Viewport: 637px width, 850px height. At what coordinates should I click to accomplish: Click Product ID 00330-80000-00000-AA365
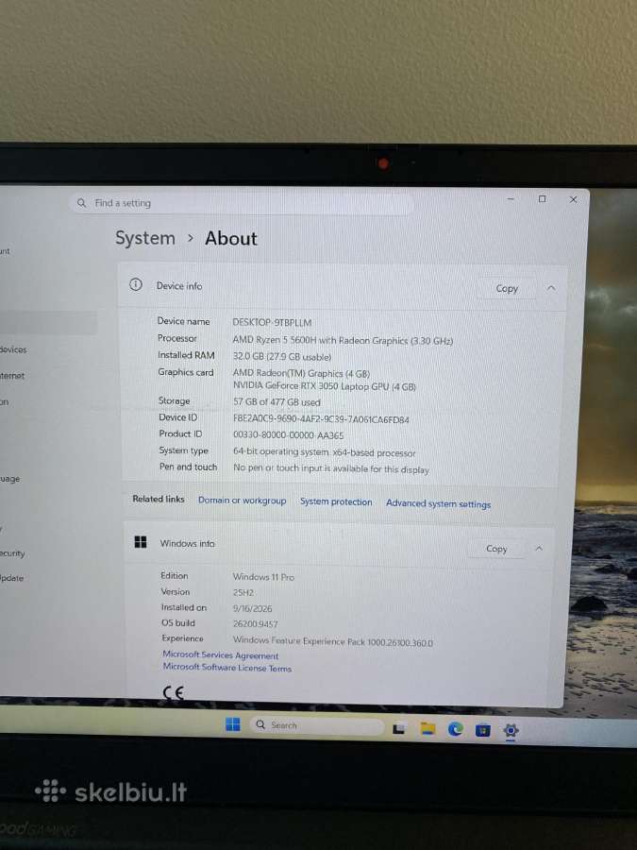[288, 435]
